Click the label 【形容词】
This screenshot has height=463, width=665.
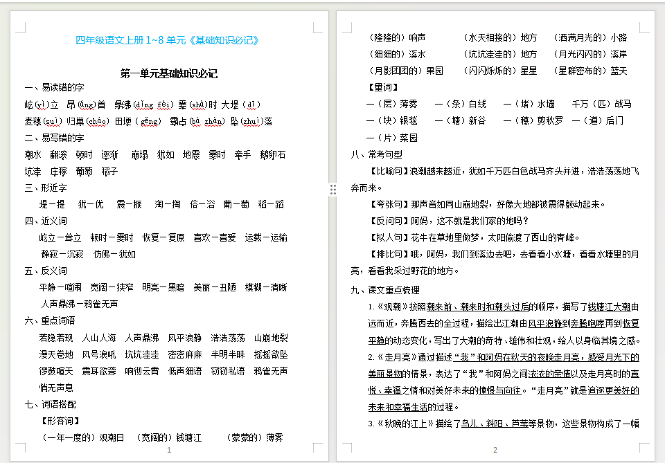[60, 421]
